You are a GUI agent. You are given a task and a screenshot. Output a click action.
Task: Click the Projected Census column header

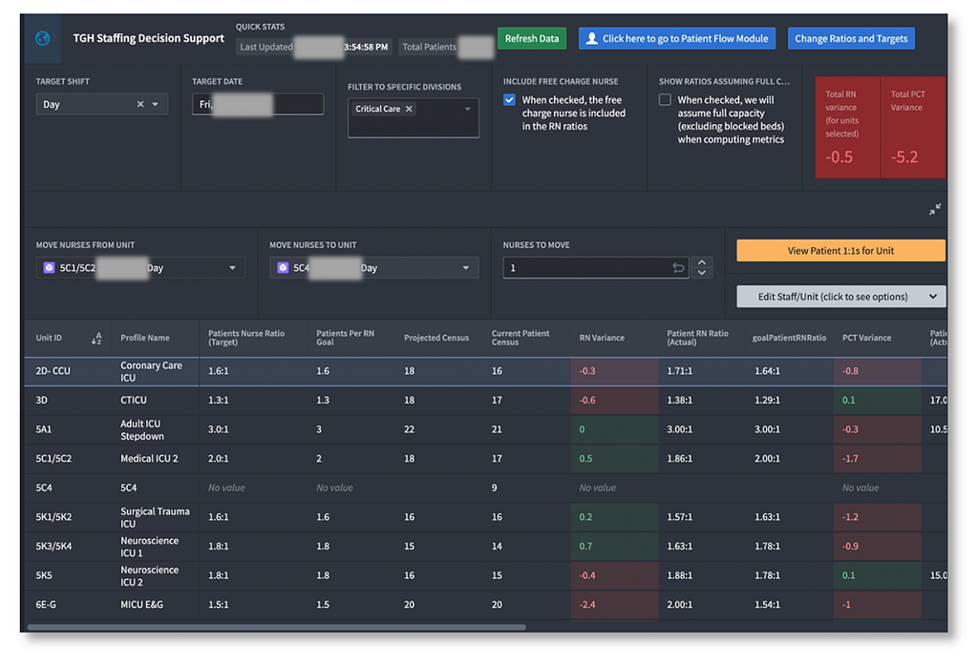436,338
